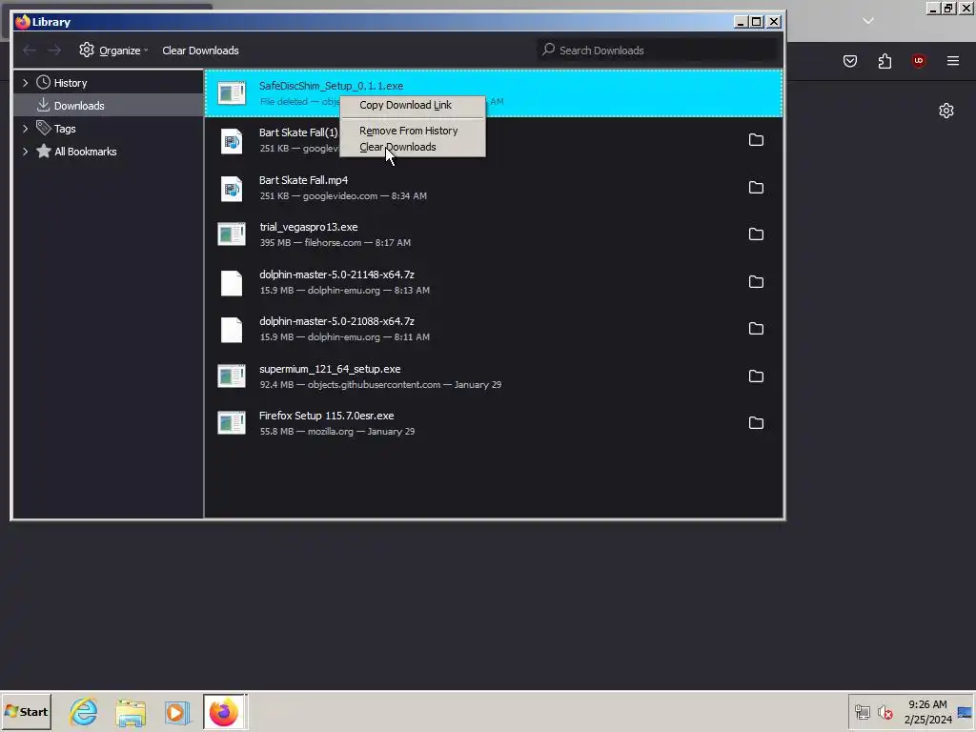Select the trial_vegaspro13.exe file name
Image resolution: width=976 pixels, height=732 pixels.
point(309,227)
